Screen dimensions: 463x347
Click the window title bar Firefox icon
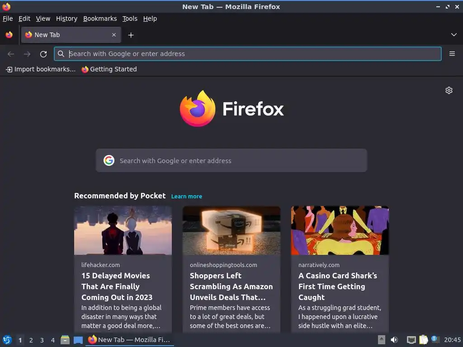coord(6,6)
